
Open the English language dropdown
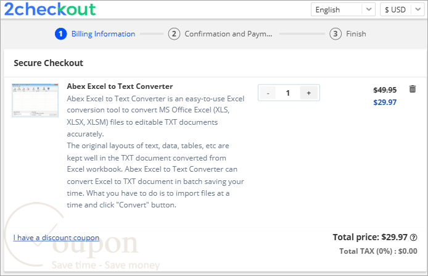coord(343,9)
